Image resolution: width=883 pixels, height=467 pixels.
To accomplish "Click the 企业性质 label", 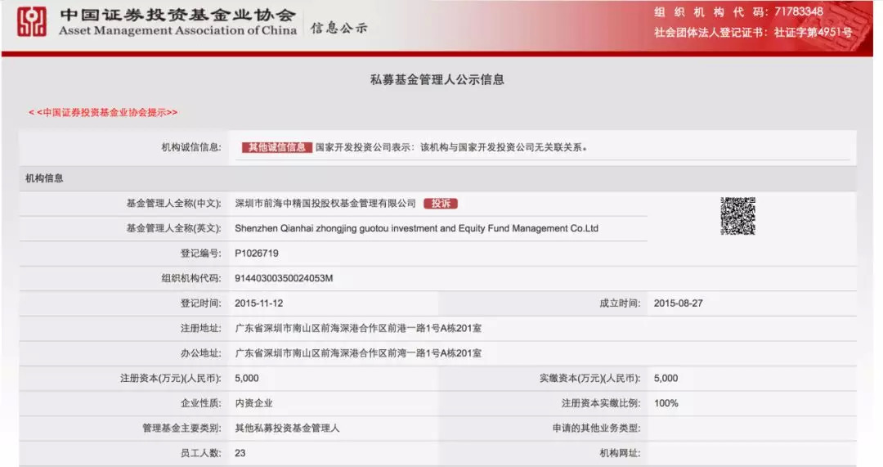I will click(200, 402).
